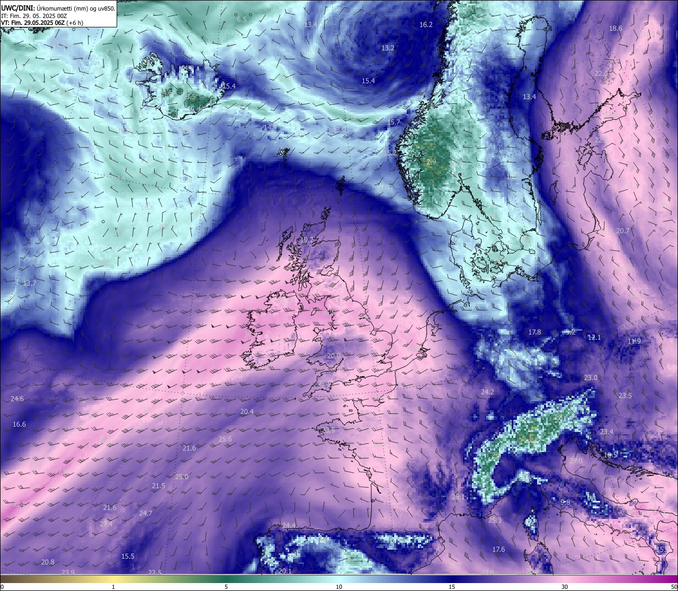Click the 2.9 value label over Norway
The width and height of the screenshot is (678, 591).
(431, 162)
